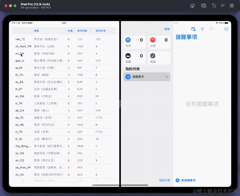Take a screenshot with the simulator camera icon

(204, 6)
